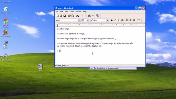Image resolution: width=176 pixels, height=99 pixels.
Task: Open the Edit menu
Action: [x=61, y=12]
